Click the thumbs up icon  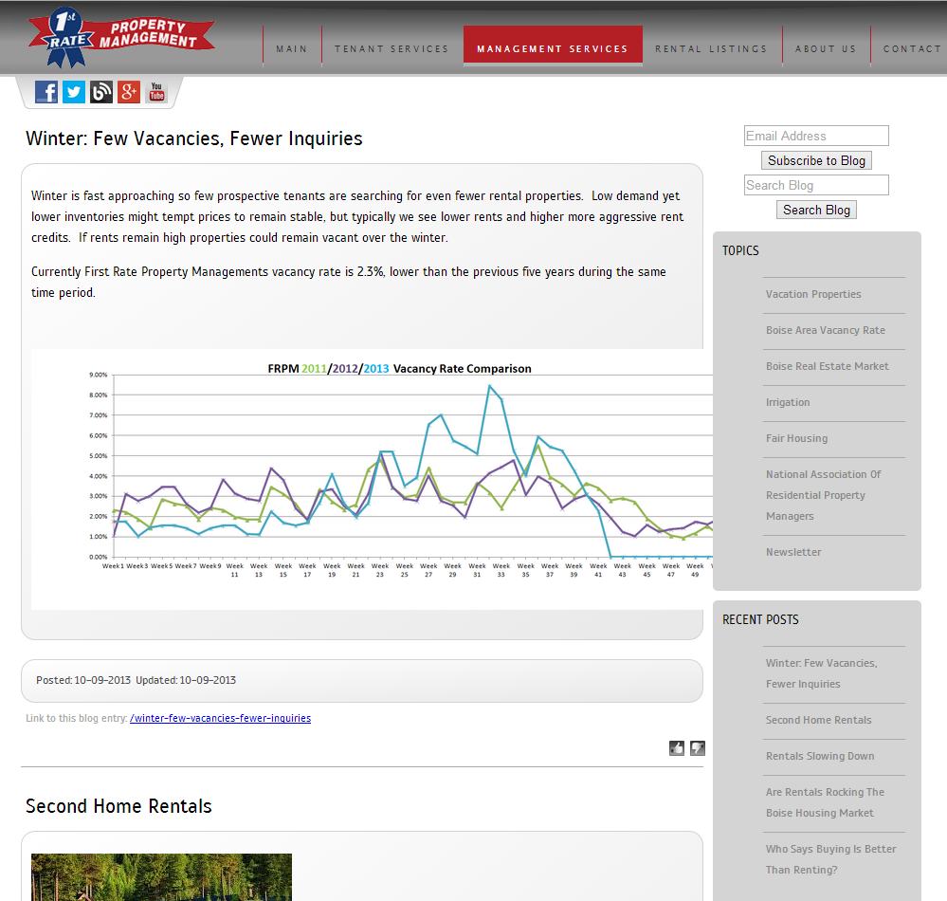pyautogui.click(x=677, y=748)
